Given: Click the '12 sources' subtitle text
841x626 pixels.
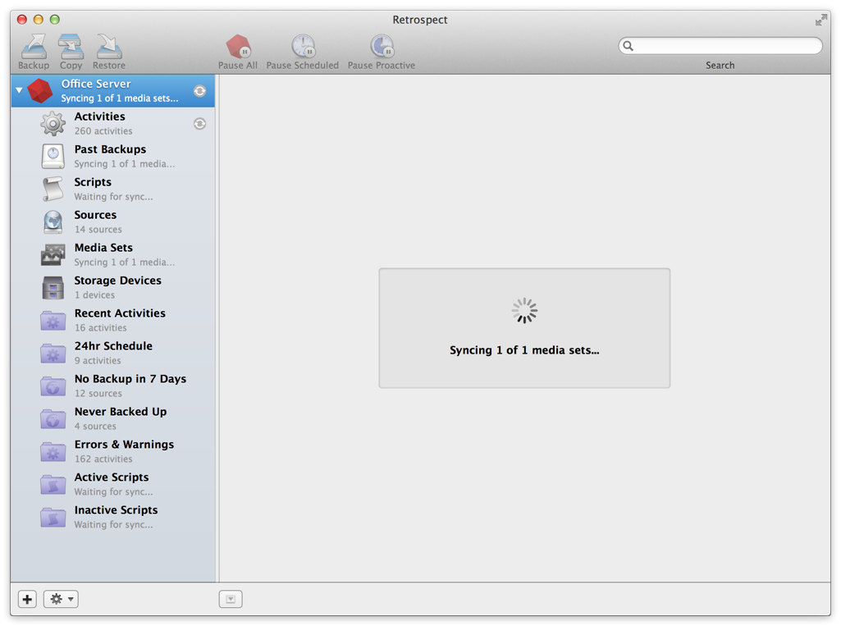Looking at the screenshot, I should tap(98, 393).
